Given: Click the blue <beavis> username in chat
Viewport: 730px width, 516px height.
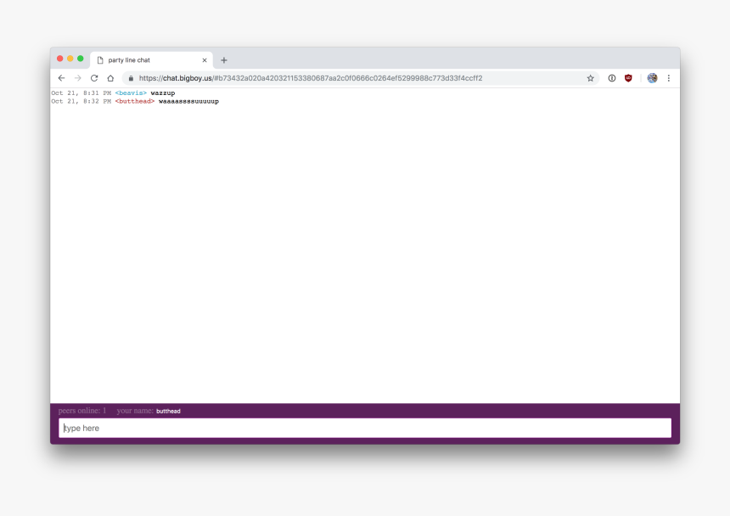Looking at the screenshot, I should [131, 93].
